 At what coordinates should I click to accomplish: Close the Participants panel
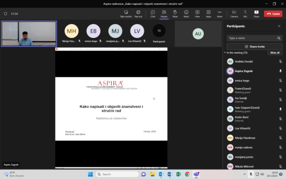coord(279,26)
